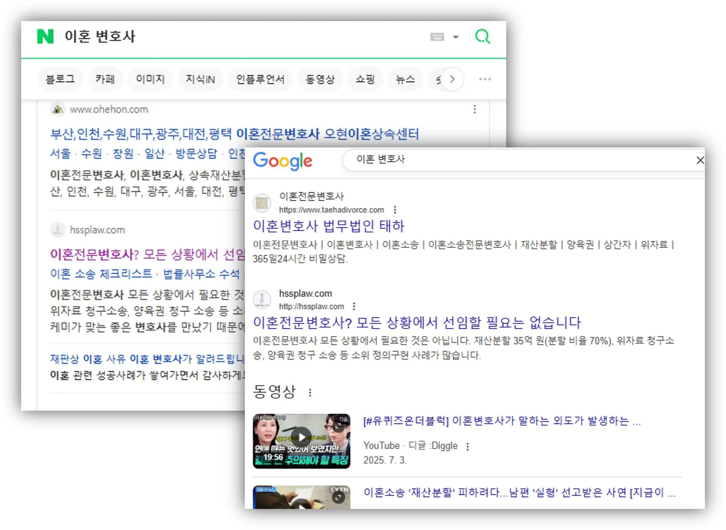Open Google result 이혼전문변호사? 모든 상황에서 선임할 필요는 없습니다
Viewport: 726px width, 530px height.
tap(417, 322)
